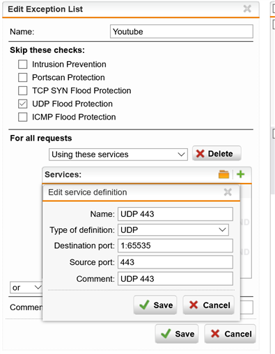
Task: Open the 'or' condition dropdown
Action: (26, 287)
